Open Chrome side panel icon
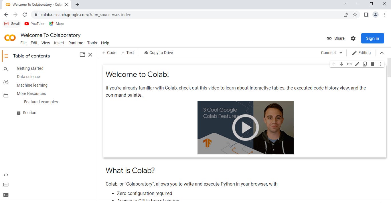391x203 pixels. pyautogui.click(x=366, y=15)
